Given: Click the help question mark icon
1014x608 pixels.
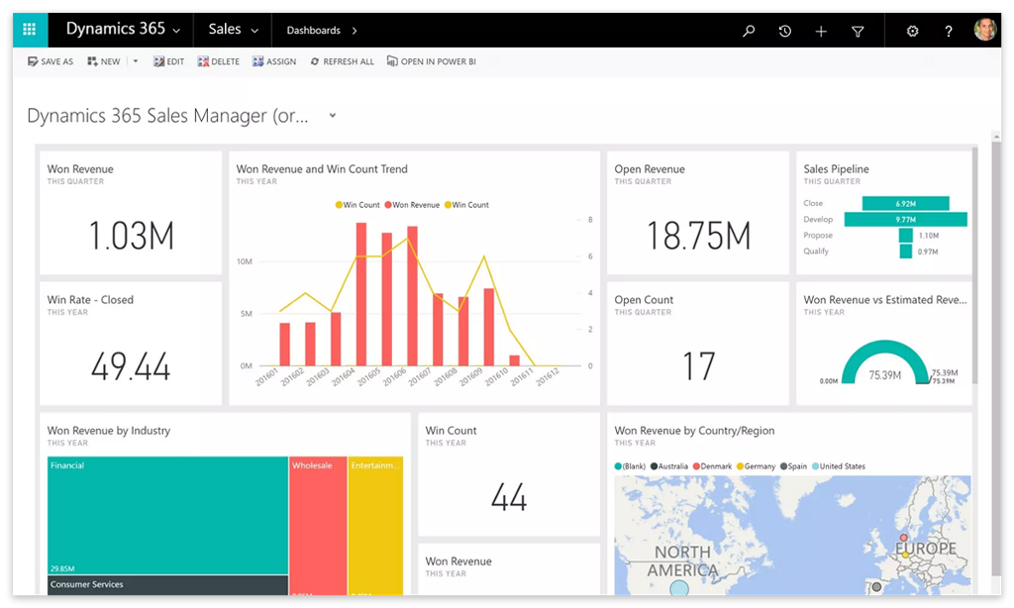Looking at the screenshot, I should 948,31.
